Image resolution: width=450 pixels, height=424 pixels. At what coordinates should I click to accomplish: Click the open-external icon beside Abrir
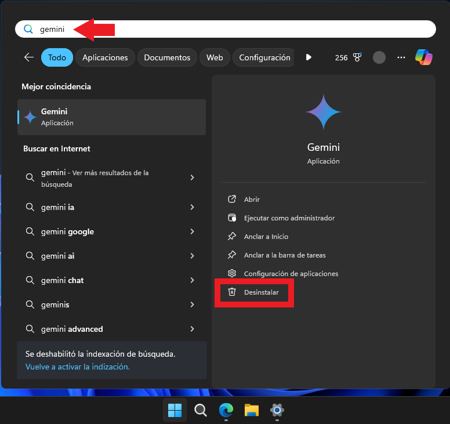coord(232,199)
